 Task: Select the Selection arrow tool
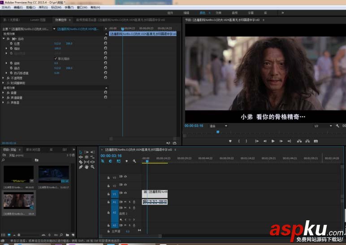pyautogui.click(x=81, y=153)
